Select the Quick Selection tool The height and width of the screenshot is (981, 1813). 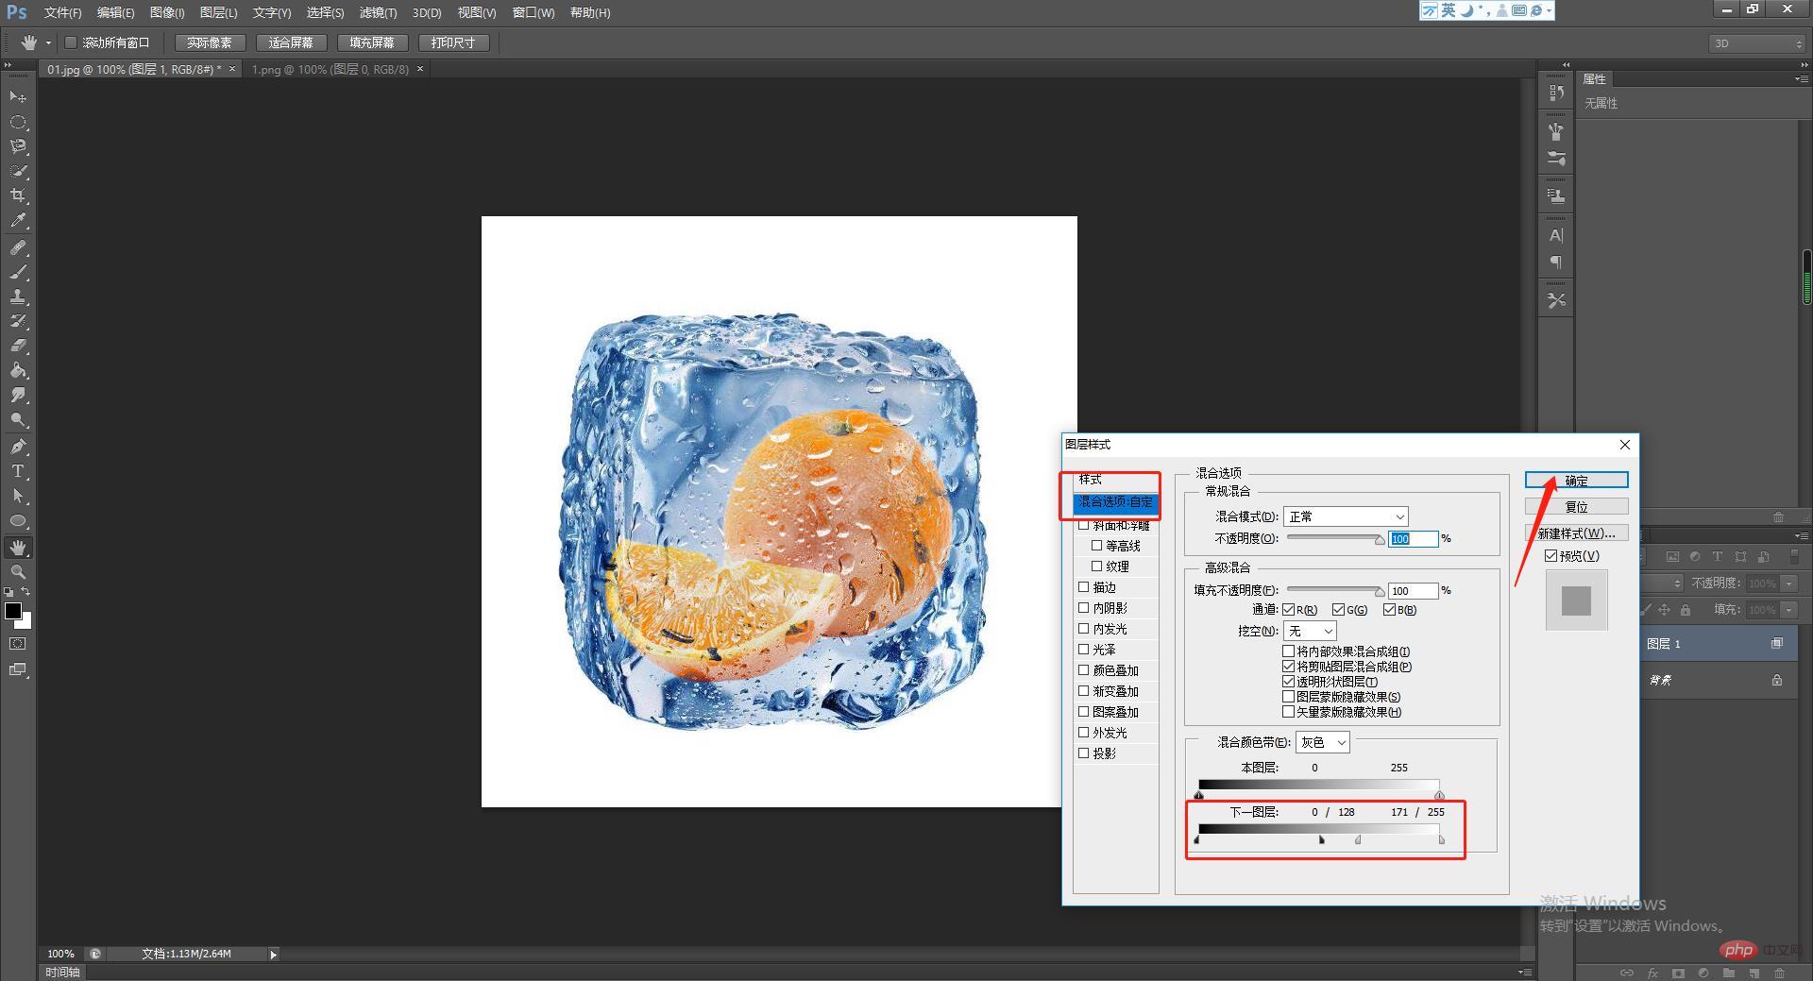[18, 171]
